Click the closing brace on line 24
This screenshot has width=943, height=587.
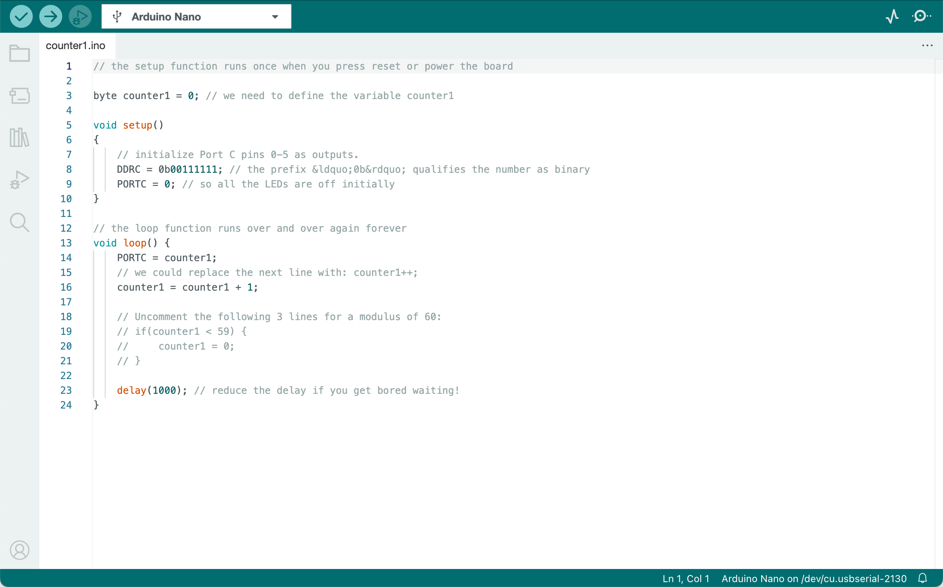[96, 405]
